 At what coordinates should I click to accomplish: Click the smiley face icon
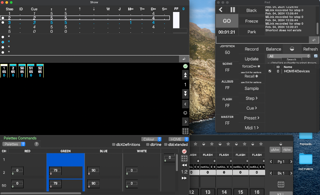(185, 113)
